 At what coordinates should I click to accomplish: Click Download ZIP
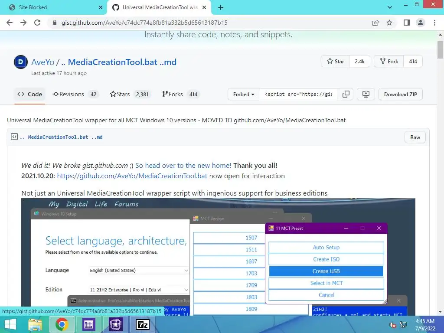pyautogui.click(x=400, y=94)
